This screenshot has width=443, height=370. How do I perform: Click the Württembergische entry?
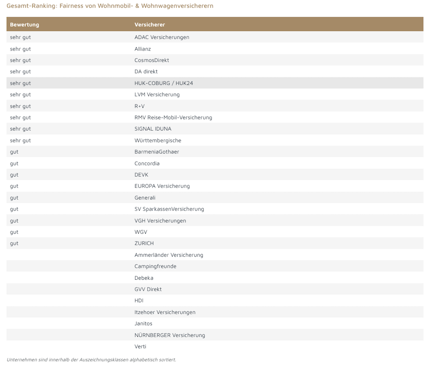pos(158,140)
